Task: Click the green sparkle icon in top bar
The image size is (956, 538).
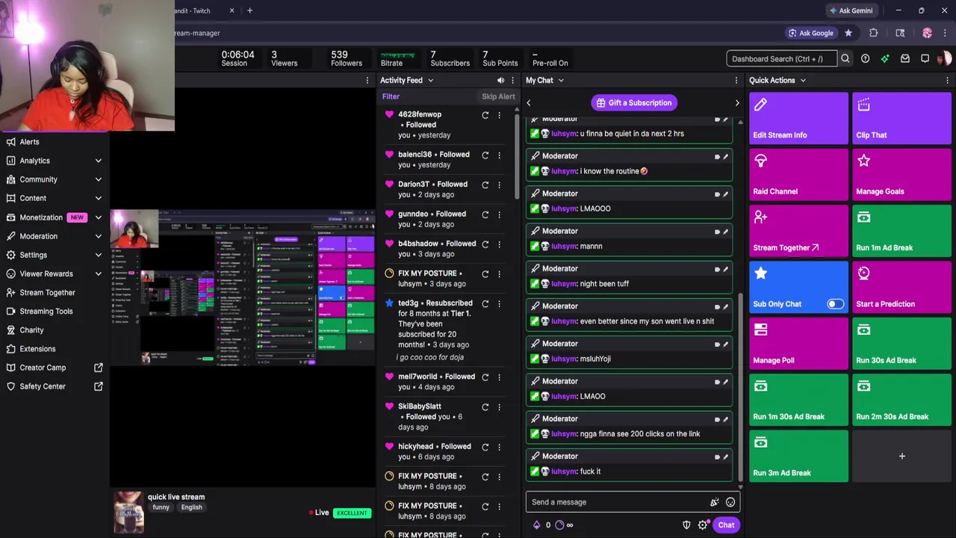Action: [x=885, y=58]
